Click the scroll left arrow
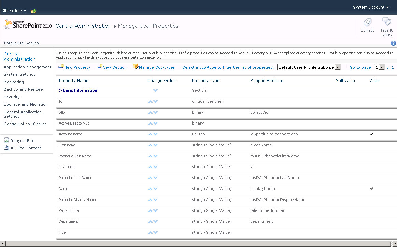 (3, 244)
